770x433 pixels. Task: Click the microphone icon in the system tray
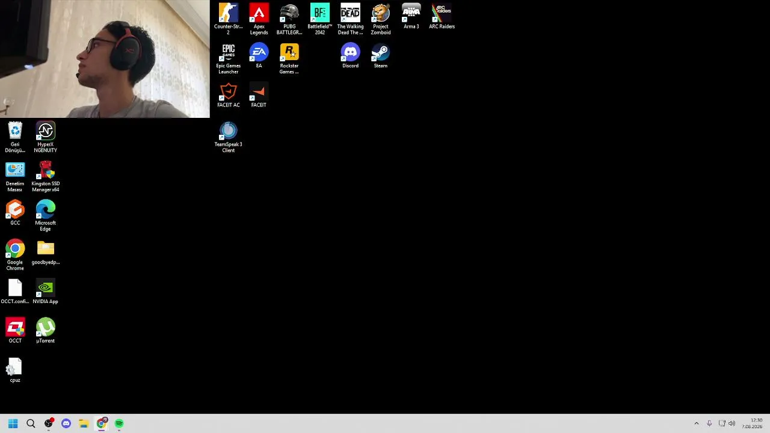[709, 423]
